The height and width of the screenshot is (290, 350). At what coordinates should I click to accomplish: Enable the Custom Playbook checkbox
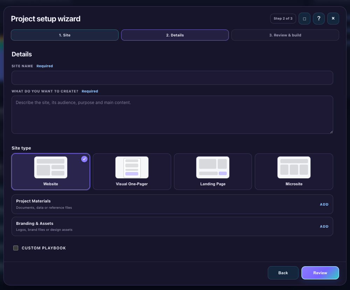pos(16,248)
